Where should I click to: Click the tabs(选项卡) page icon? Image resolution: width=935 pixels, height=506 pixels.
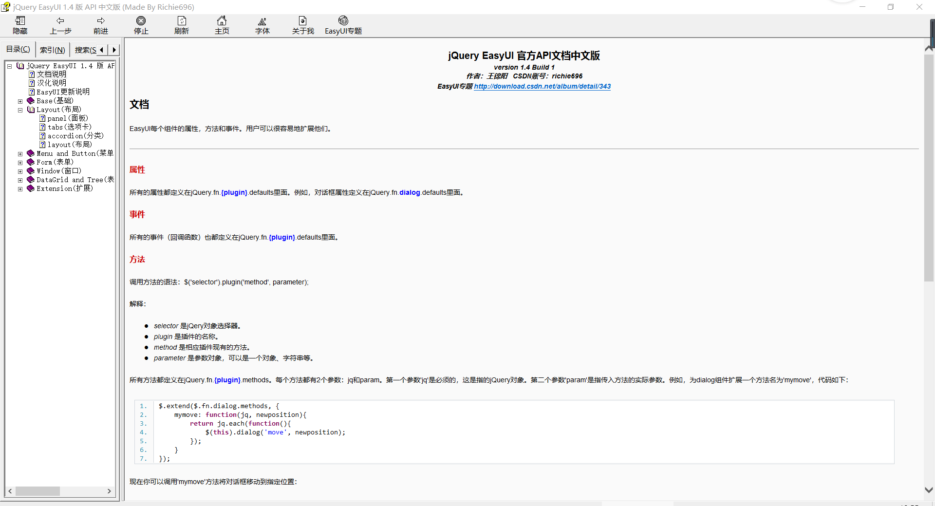point(42,127)
